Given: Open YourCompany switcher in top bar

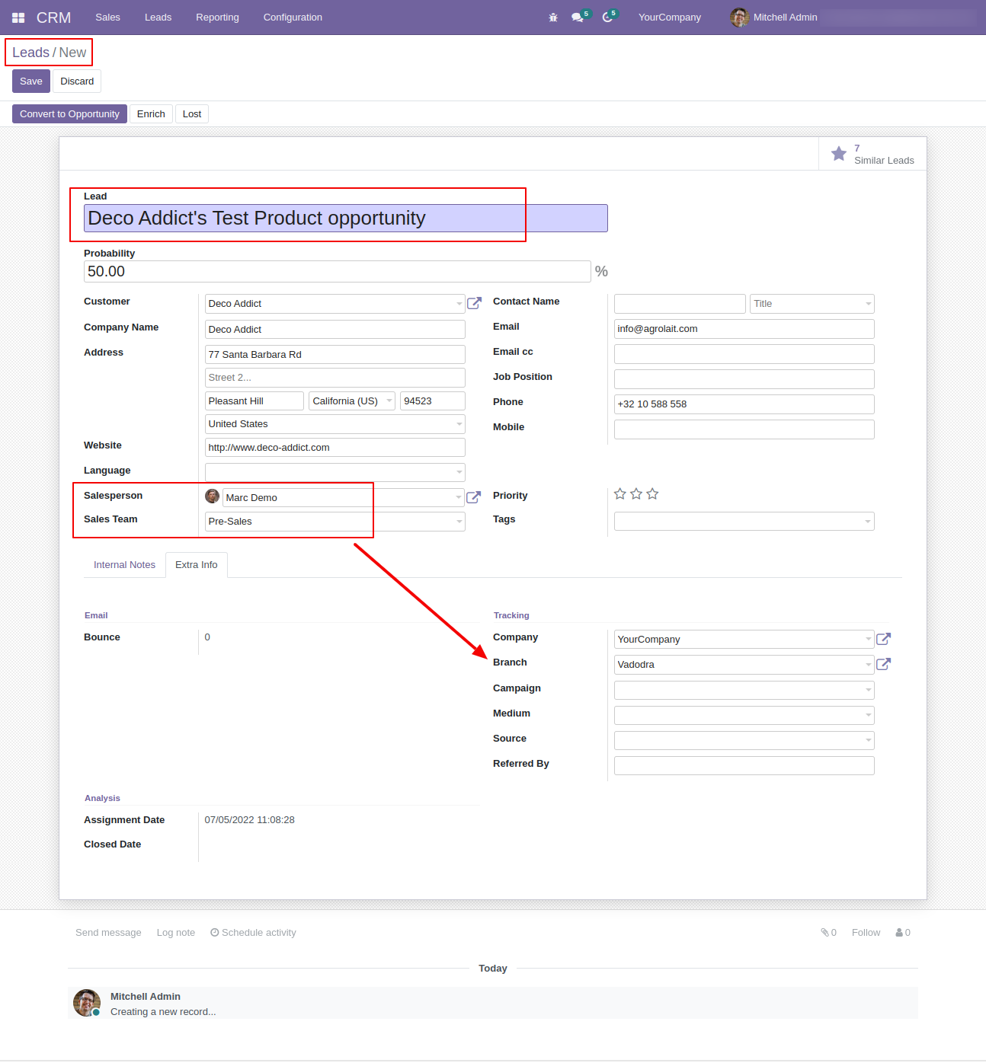Looking at the screenshot, I should 670,18.
